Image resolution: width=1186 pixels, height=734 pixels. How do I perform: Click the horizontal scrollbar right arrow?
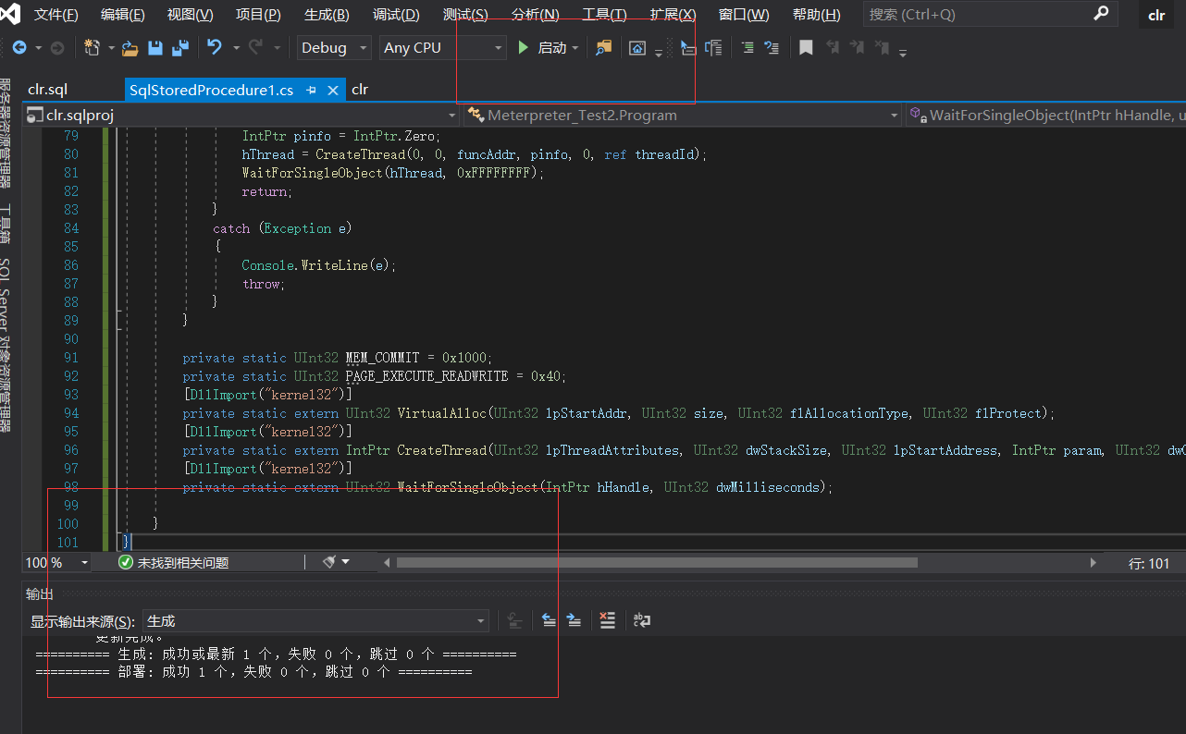tap(1093, 562)
